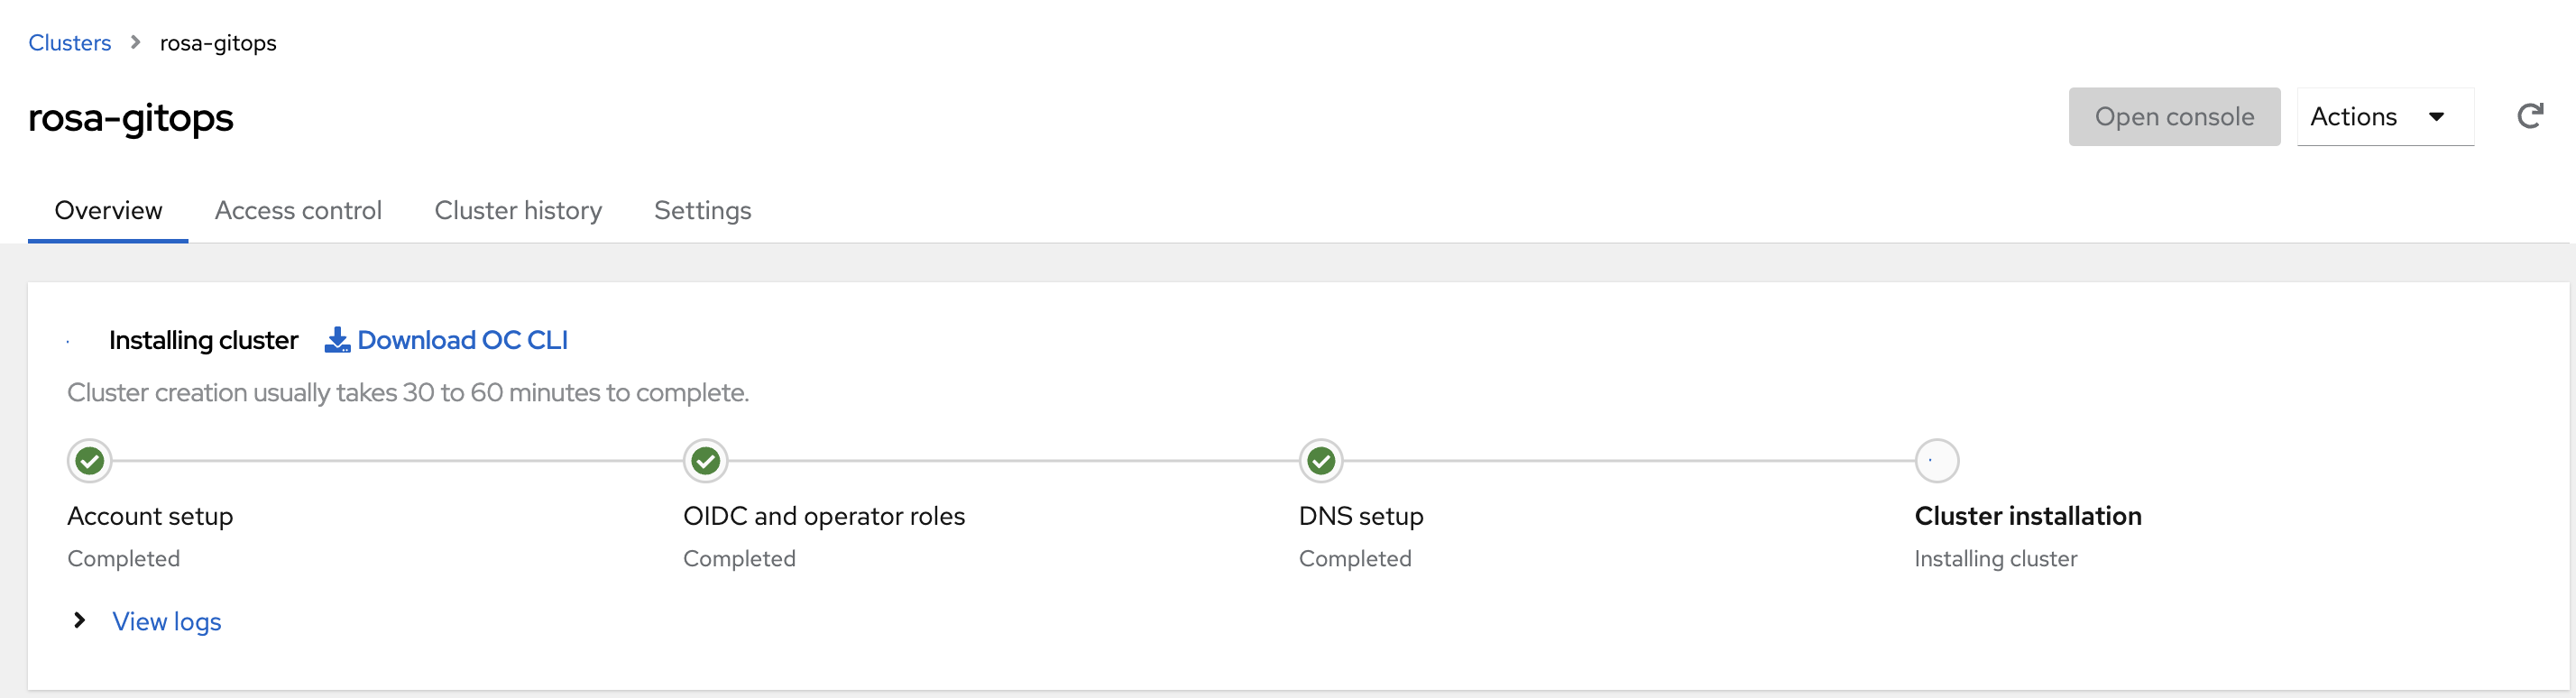Click the OIDC and operator roles check icon

(x=706, y=461)
